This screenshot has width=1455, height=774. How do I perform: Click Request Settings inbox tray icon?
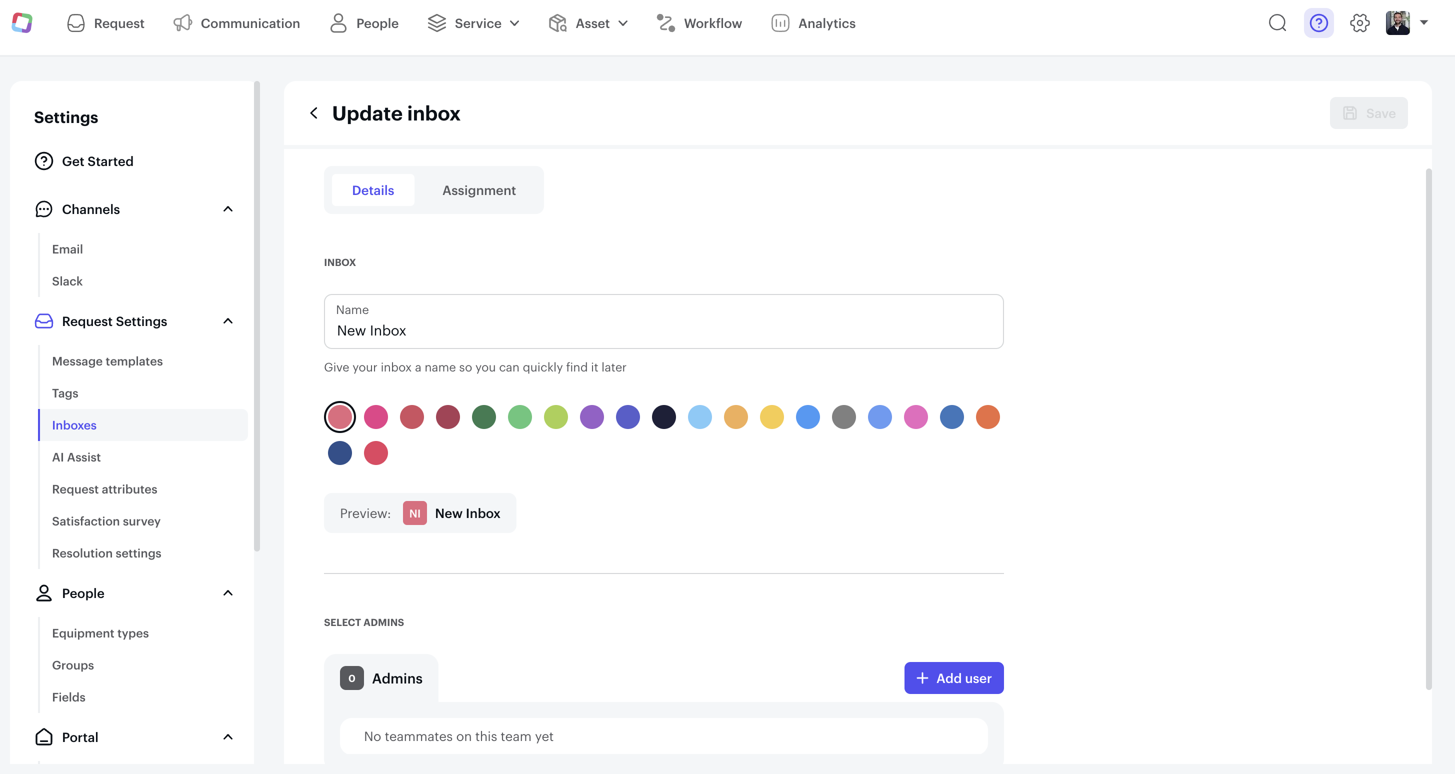tap(44, 321)
